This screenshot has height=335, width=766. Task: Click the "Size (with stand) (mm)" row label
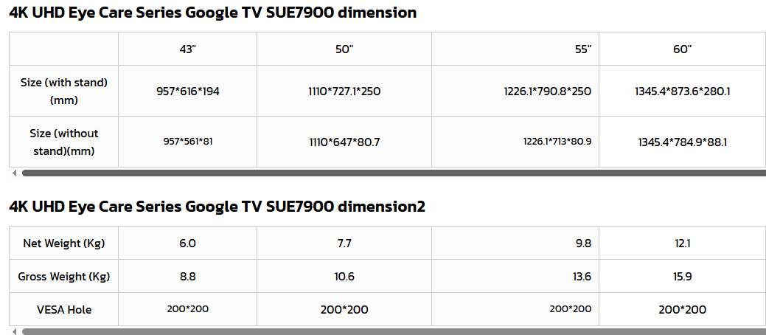click(64, 91)
